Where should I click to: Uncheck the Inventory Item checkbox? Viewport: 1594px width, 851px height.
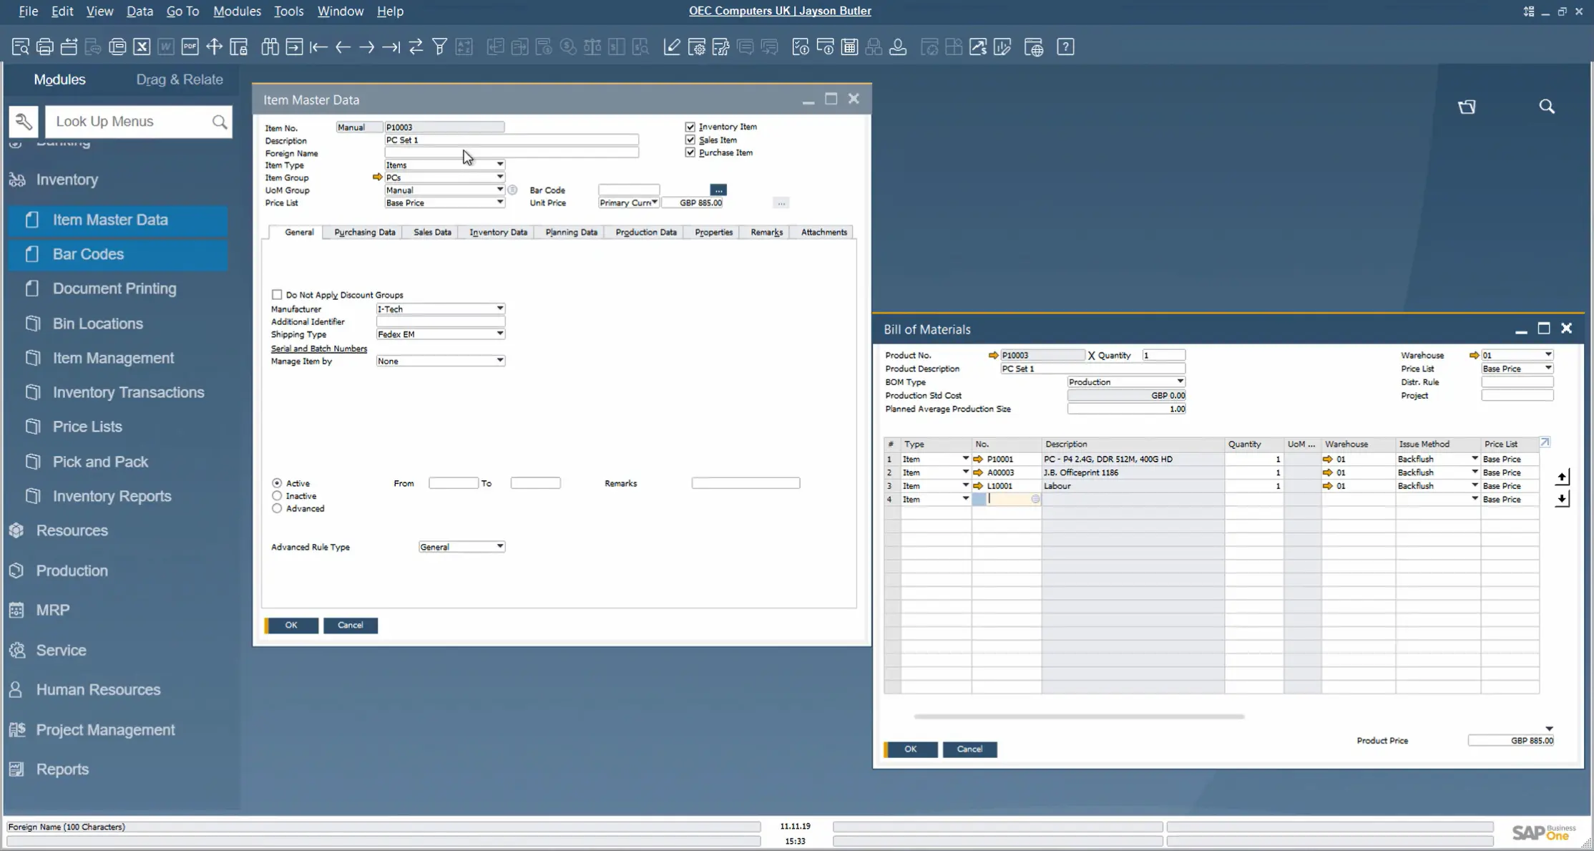coord(690,127)
